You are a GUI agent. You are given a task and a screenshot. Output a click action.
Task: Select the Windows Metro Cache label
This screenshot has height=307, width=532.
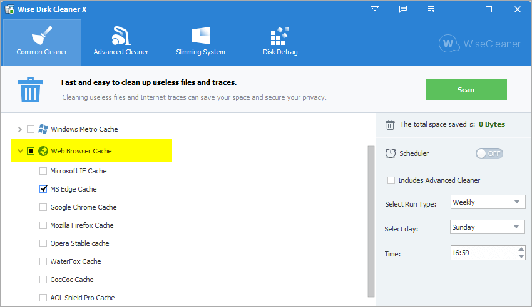point(84,129)
